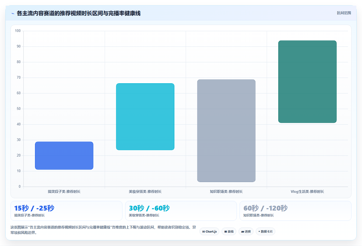Click the 搞笑段子类-推荐时长 x-axis label

(64, 191)
